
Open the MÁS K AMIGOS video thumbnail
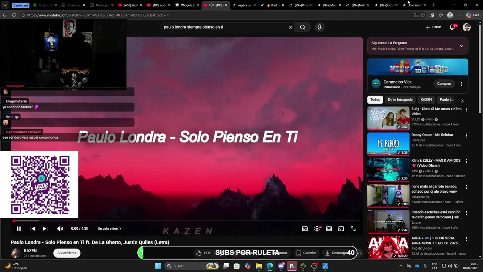tap(388, 170)
